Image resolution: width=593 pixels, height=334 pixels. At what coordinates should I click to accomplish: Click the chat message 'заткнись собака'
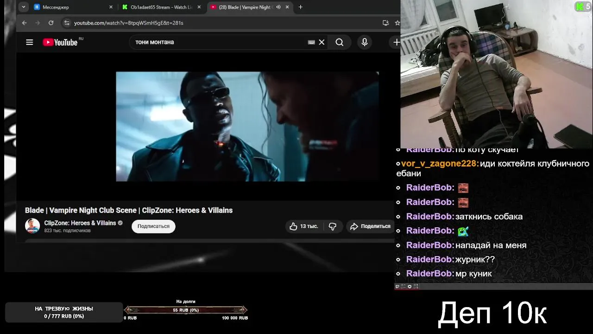[489, 217]
